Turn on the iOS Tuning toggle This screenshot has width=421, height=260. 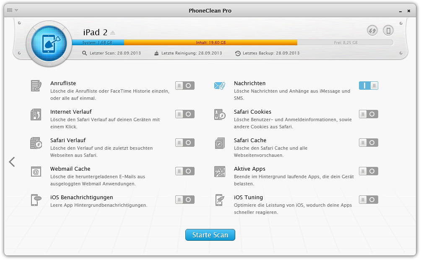point(368,200)
